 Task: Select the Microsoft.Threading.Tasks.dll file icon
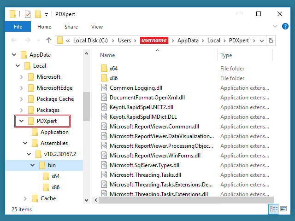[x=104, y=174]
